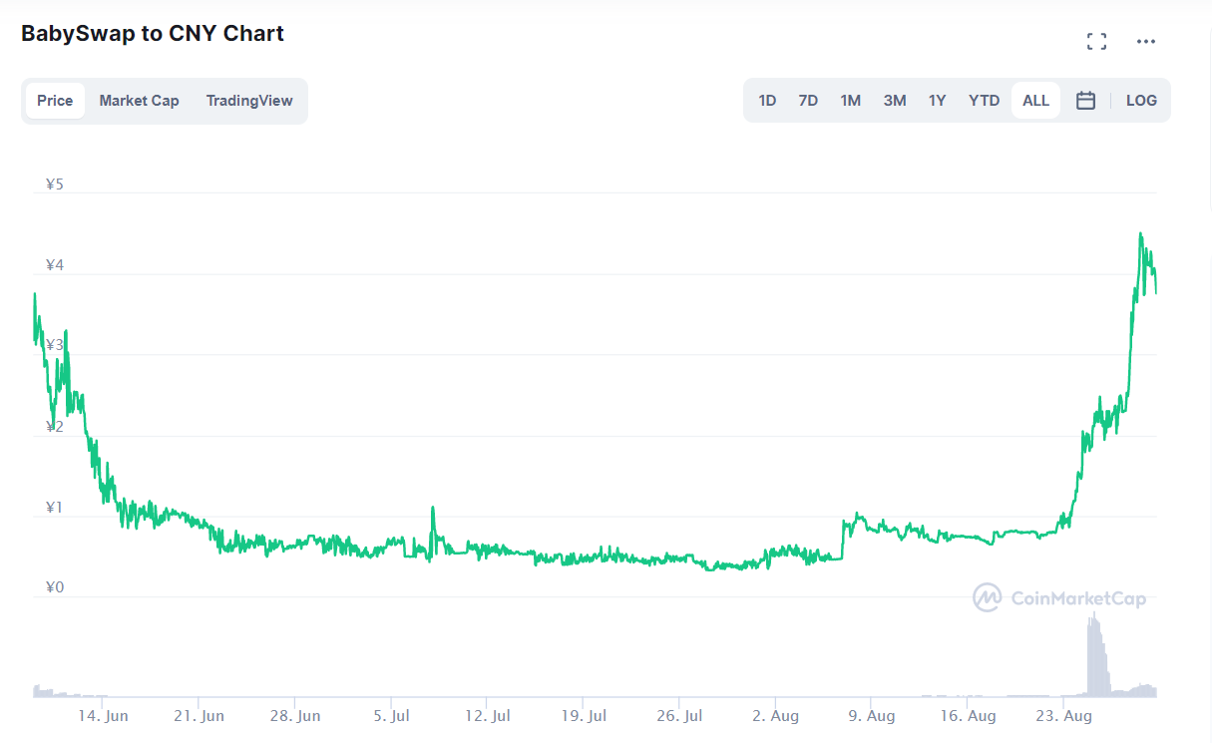
Task: Click the 5 Jul date label on the axis
Action: (x=392, y=716)
